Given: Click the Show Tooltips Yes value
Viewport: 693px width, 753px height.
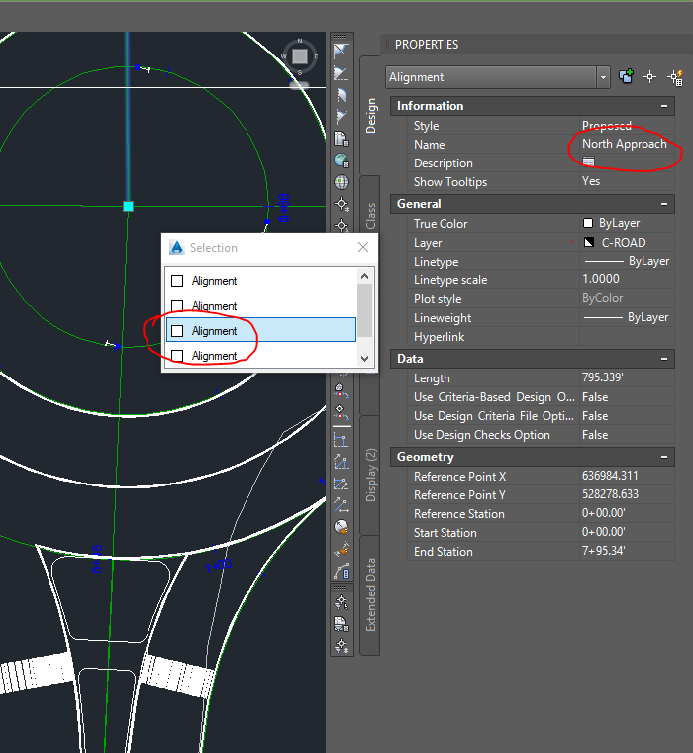Looking at the screenshot, I should (591, 181).
